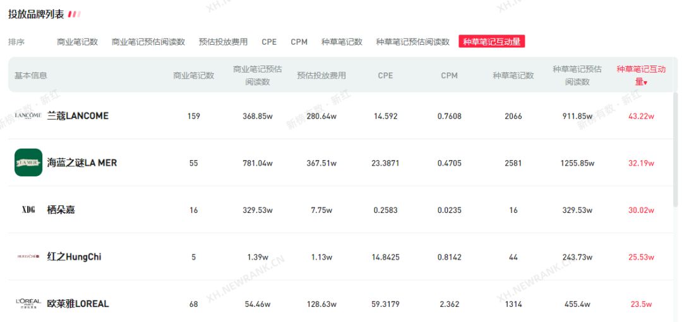Click HungChi's 243.73w reads value
This screenshot has width=682, height=322.
coord(577,257)
